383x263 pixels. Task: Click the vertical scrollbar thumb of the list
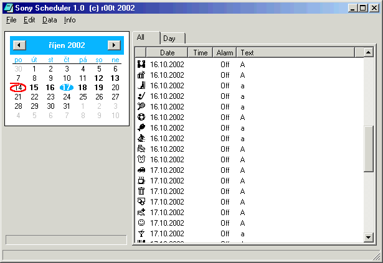pos(368,149)
